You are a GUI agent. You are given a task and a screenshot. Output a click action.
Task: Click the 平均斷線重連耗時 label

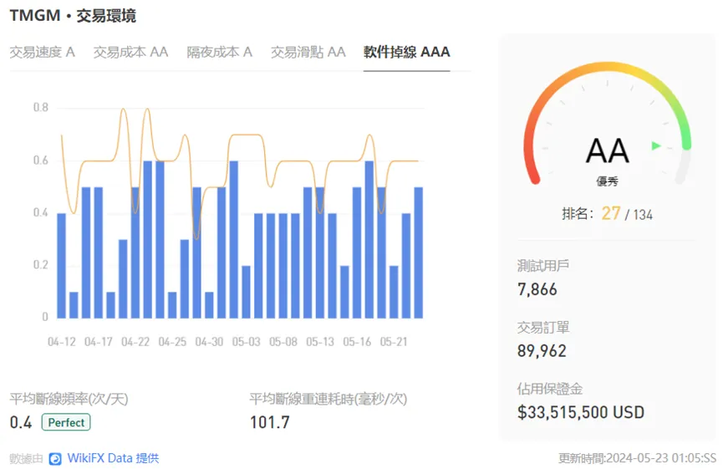pos(328,399)
